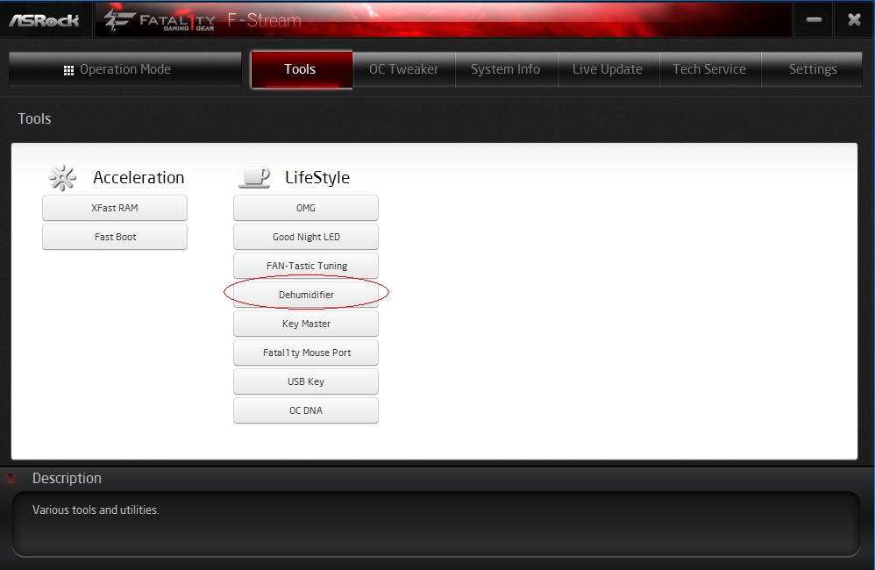Minimize the F-Stream window

click(x=814, y=19)
